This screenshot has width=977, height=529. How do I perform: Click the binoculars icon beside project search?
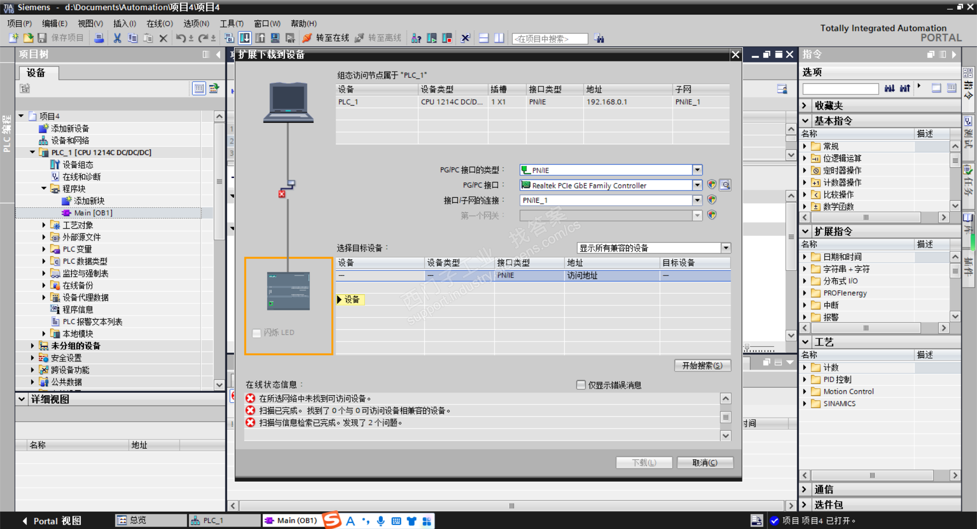pos(599,39)
